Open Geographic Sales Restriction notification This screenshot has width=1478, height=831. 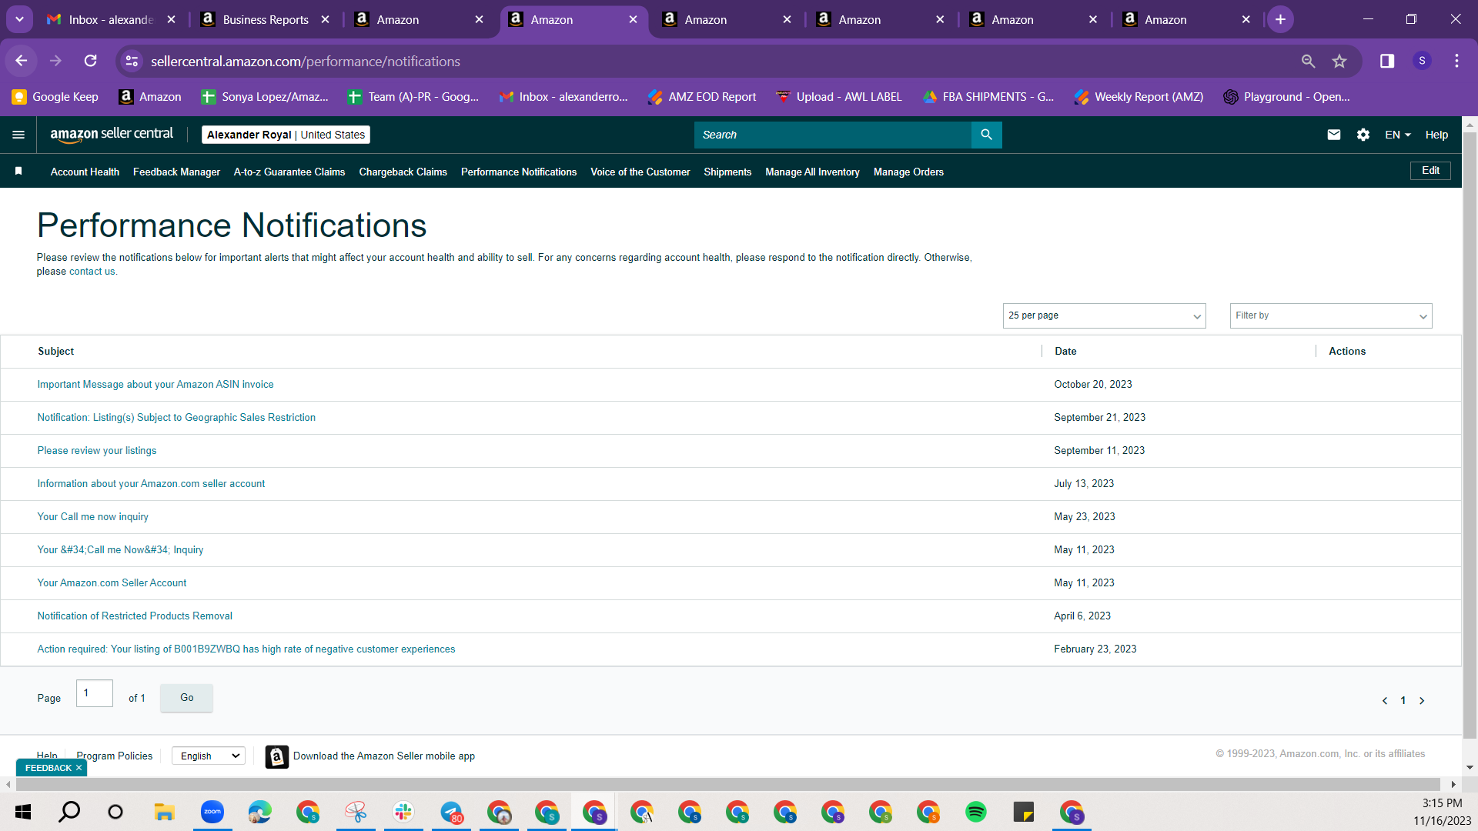(176, 418)
